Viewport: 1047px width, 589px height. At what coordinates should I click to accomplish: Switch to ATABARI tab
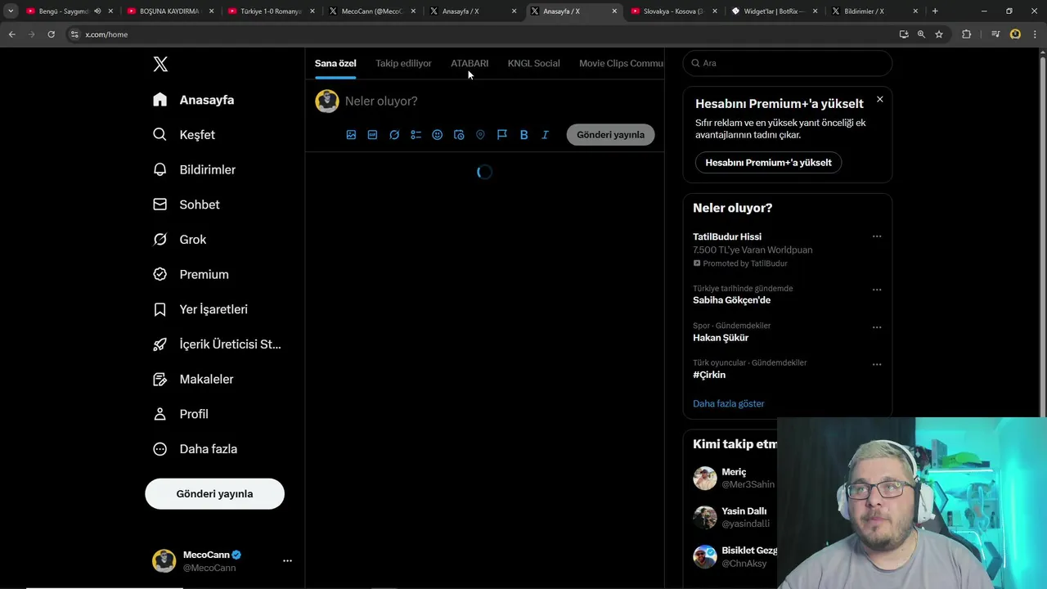(470, 63)
